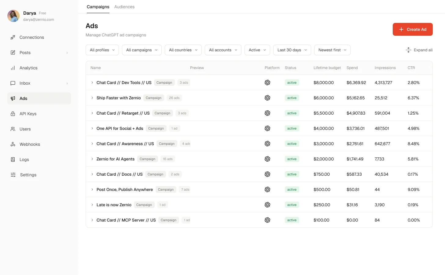Viewport: 445px width, 275px height.
Task: Click darya@zernio.com email text
Action: tap(39, 20)
